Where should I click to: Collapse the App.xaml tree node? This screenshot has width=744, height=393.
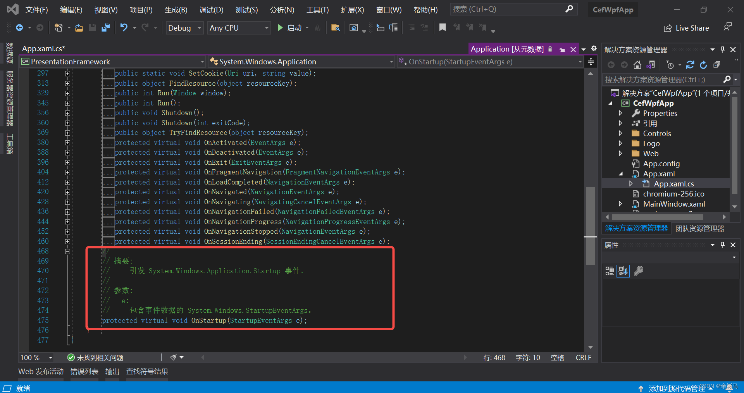622,174
